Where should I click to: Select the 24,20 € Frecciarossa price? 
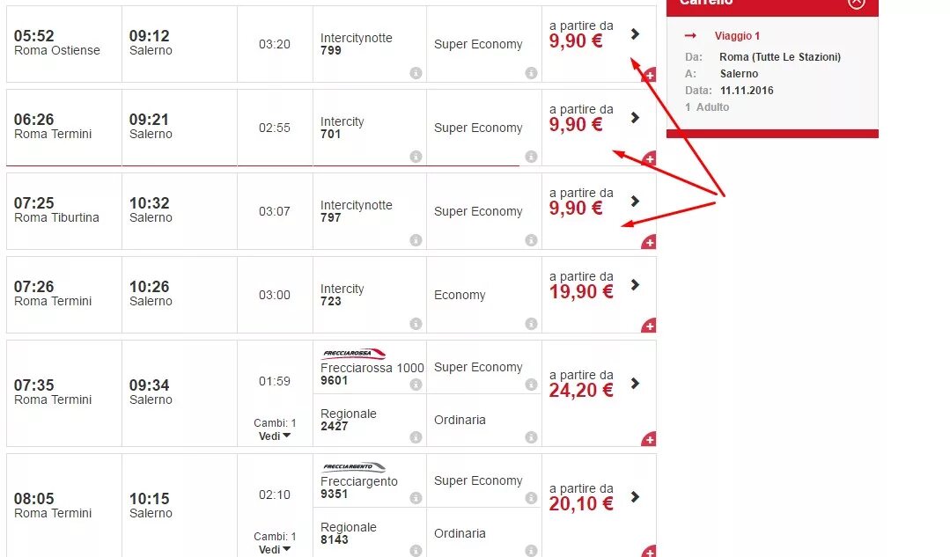pyautogui.click(x=580, y=390)
